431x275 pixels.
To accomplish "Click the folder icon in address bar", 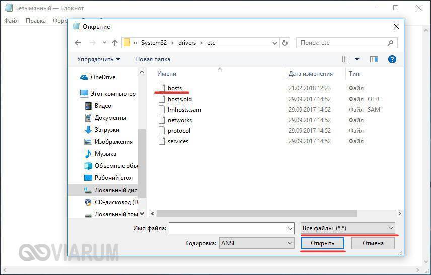I will pyautogui.click(x=127, y=43).
